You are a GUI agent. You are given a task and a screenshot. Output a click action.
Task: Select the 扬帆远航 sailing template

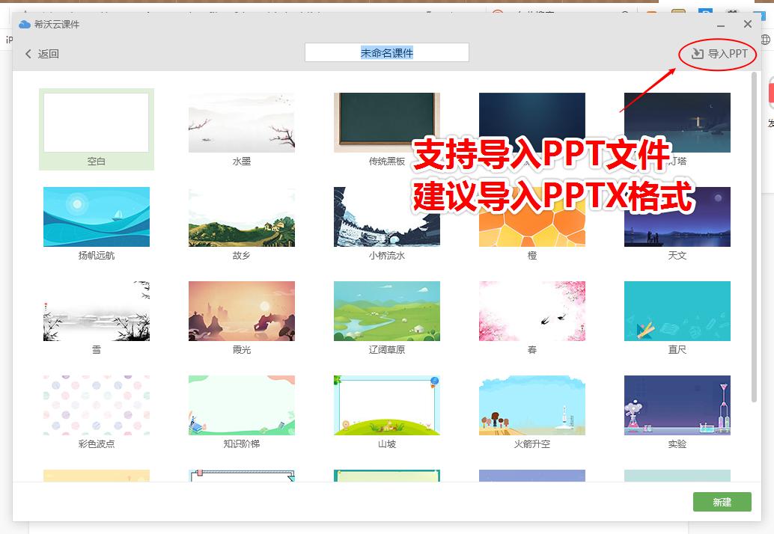96,216
